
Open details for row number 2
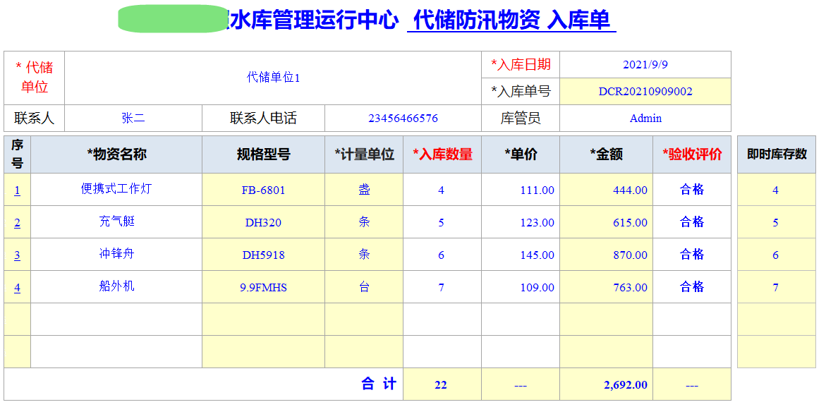[x=16, y=221]
